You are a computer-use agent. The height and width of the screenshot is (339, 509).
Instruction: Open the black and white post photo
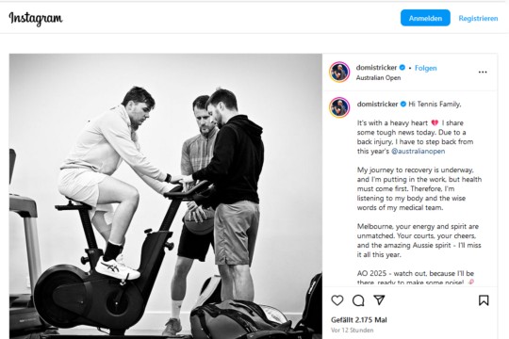166,196
